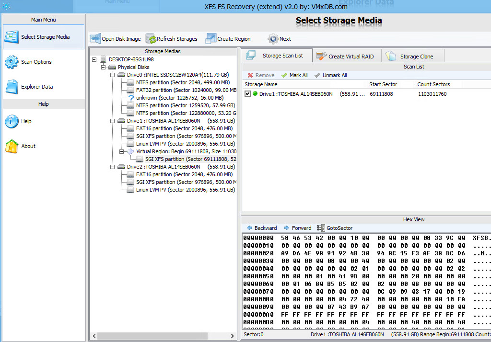
Task: Collapse the Drive2 TOSHIBA node
Action: pyautogui.click(x=112, y=167)
